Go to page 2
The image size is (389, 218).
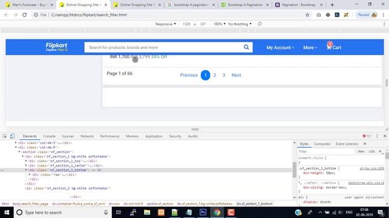click(x=215, y=75)
